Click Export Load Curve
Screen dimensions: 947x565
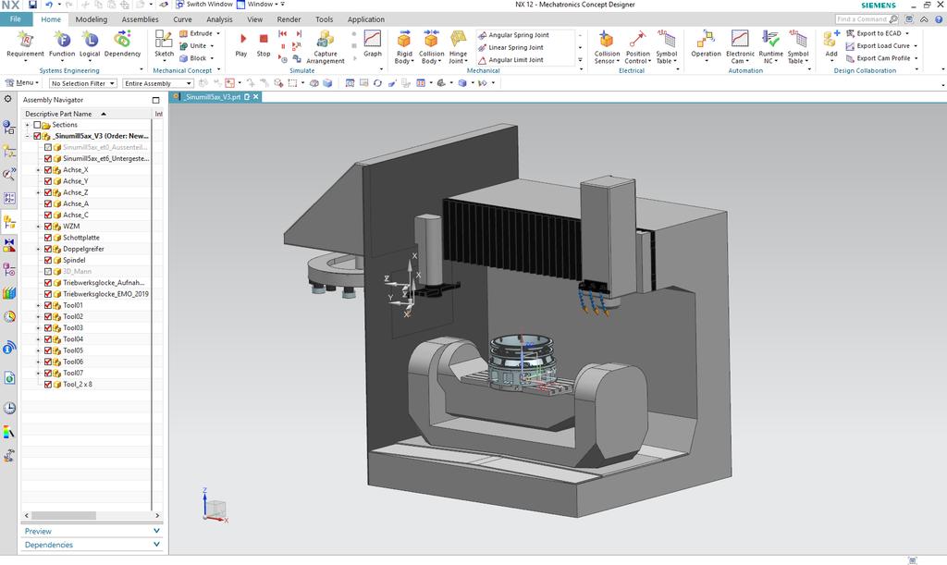[878, 46]
